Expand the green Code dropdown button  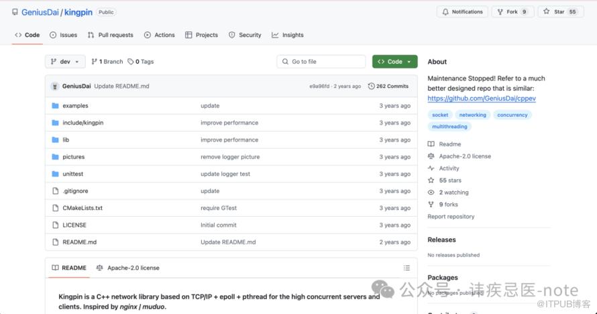394,62
